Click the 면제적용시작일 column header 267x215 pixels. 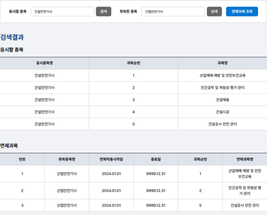tap(111, 159)
